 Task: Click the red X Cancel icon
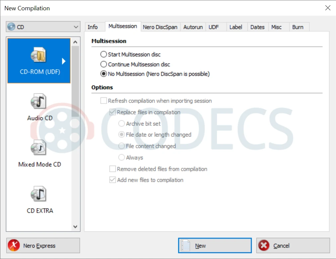click(x=264, y=246)
